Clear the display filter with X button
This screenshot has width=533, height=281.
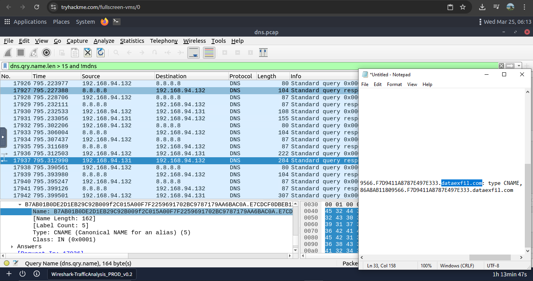coord(501,66)
